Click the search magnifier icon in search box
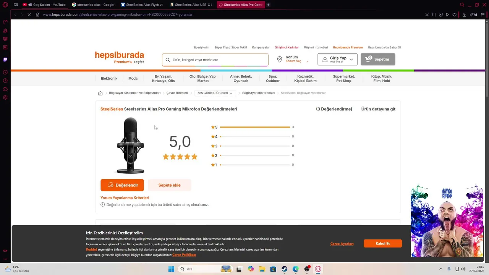Screen dimensions: 489x275 pos(167,60)
